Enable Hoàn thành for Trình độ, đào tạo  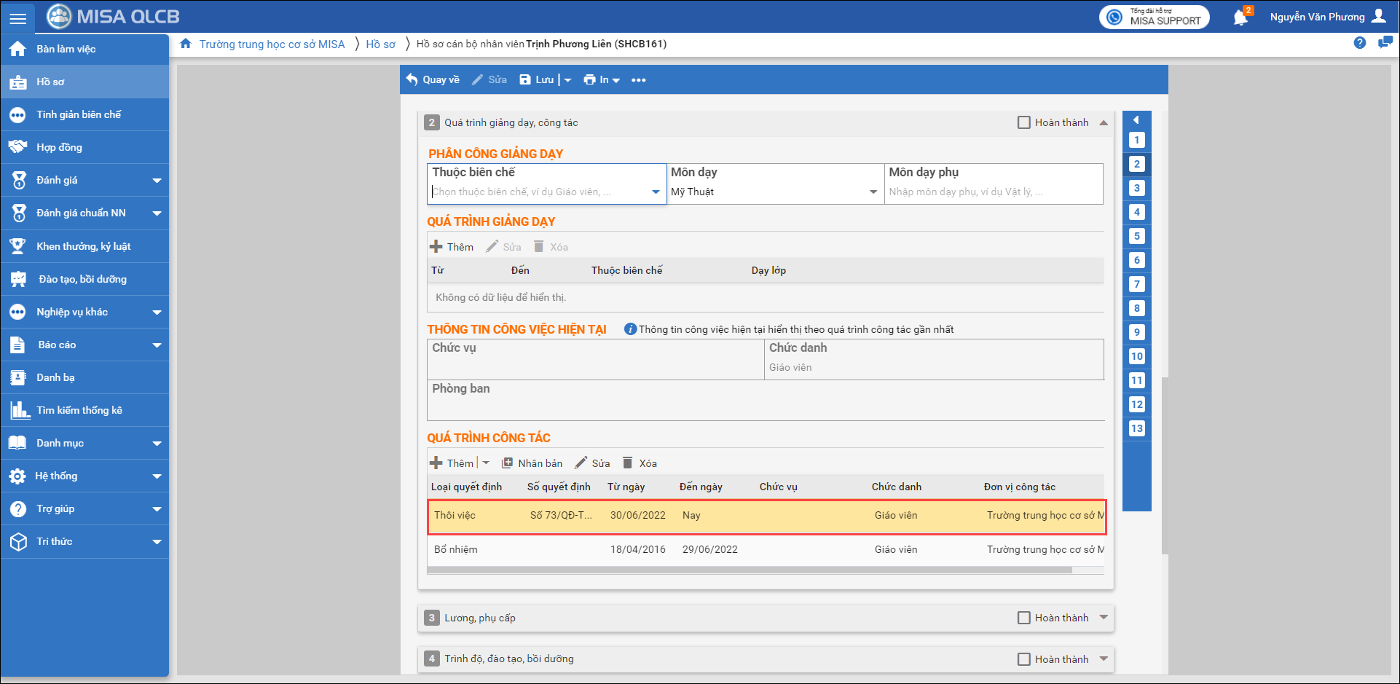[1023, 659]
